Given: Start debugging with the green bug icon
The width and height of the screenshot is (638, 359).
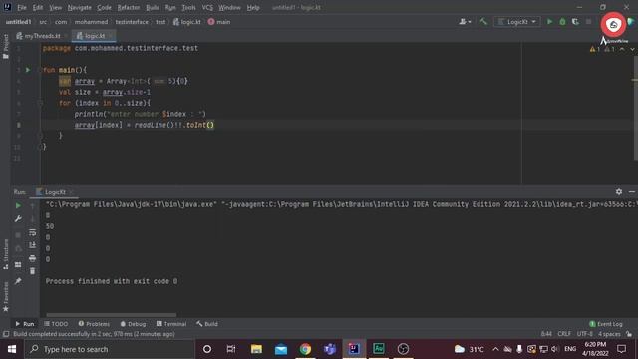Looking at the screenshot, I should [x=562, y=22].
